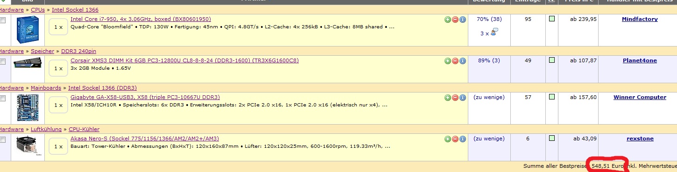Click blue info icon for Intel Core i7-950
The width and height of the screenshot is (677, 172).
point(463,20)
